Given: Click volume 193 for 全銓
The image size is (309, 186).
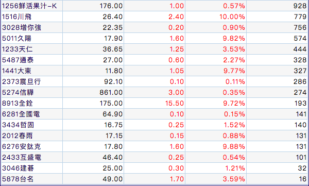Looking at the screenshot, I should point(301,104).
